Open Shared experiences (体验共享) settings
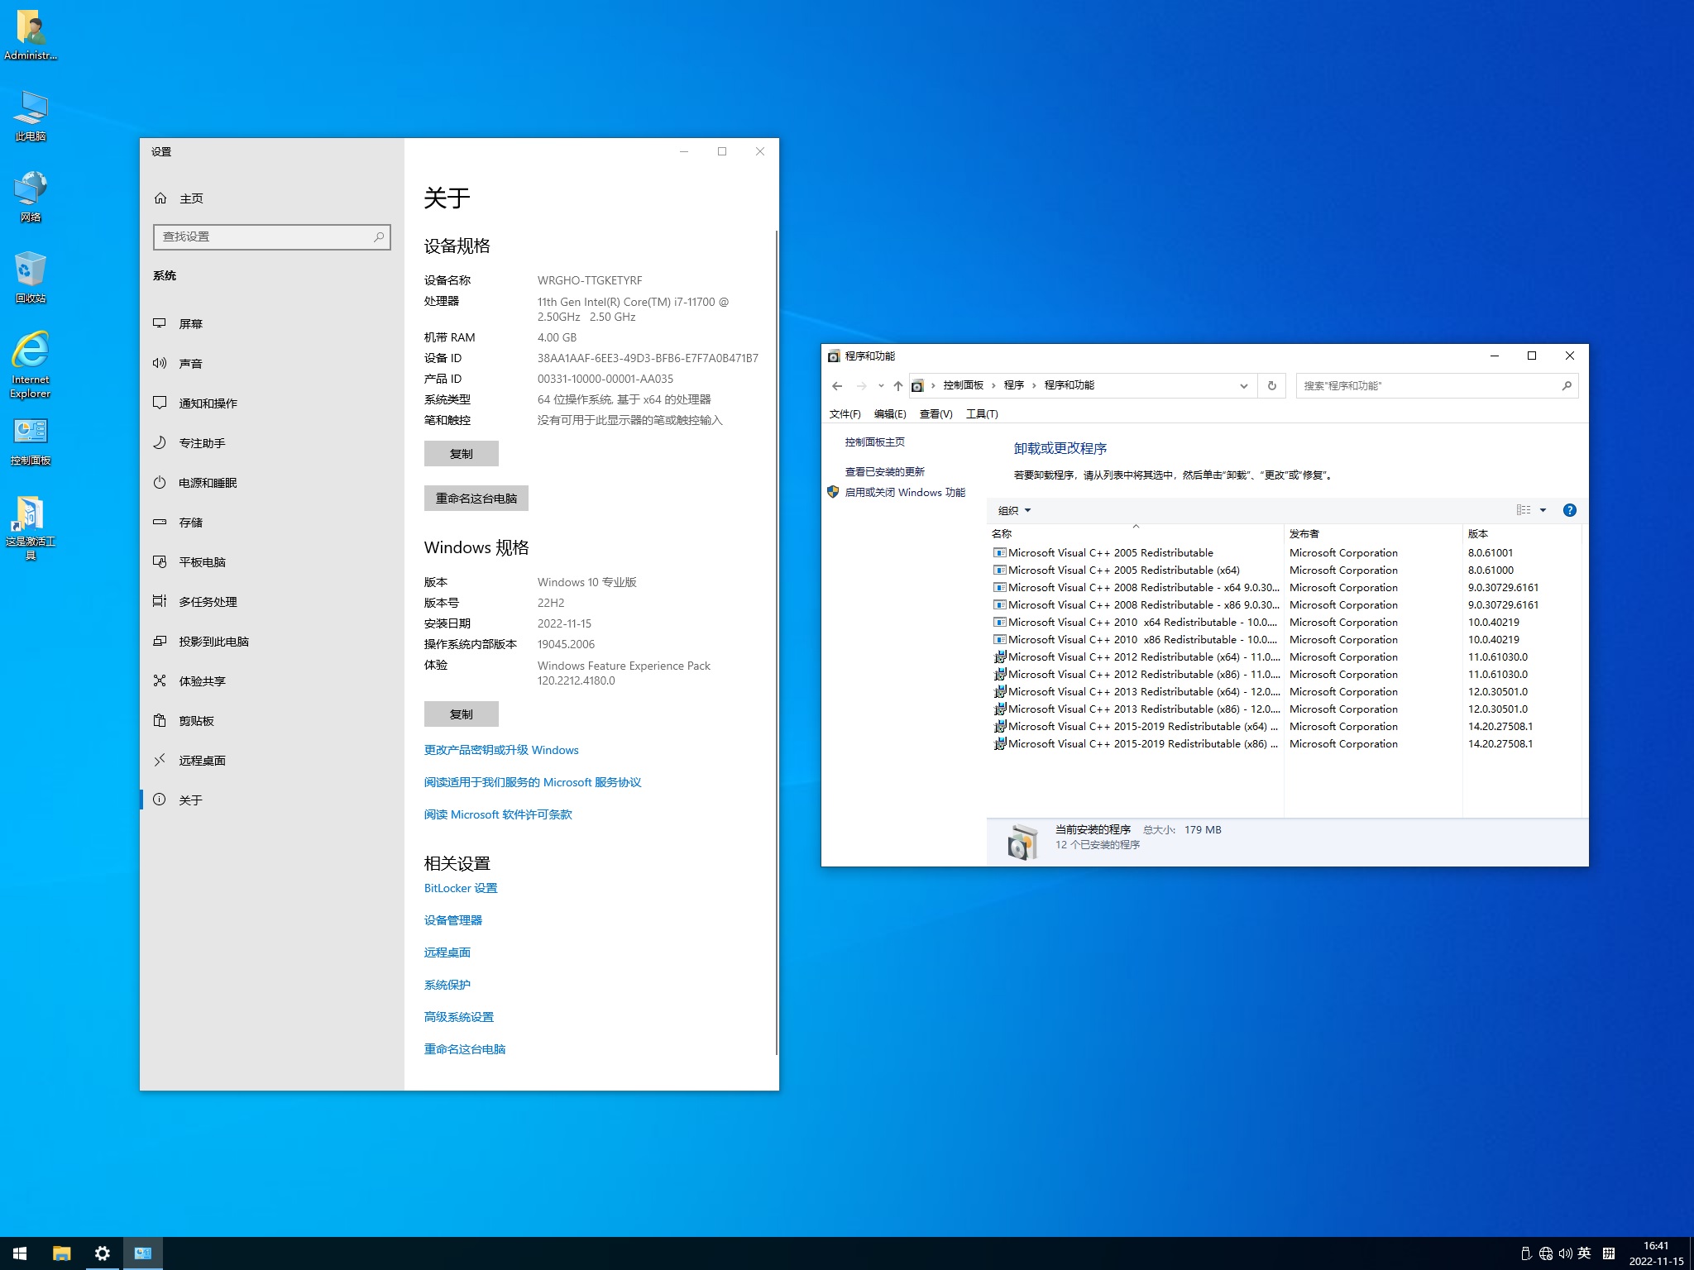Screen dimensions: 1694x1270 pos(271,680)
